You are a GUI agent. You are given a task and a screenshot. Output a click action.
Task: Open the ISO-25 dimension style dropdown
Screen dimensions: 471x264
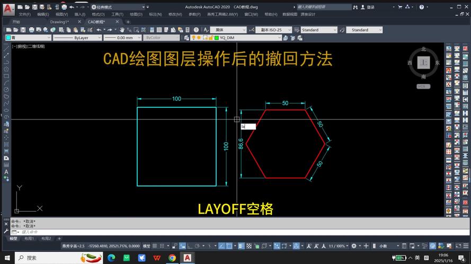coord(273,30)
